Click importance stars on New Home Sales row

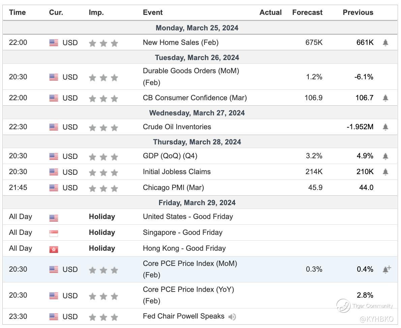(103, 43)
